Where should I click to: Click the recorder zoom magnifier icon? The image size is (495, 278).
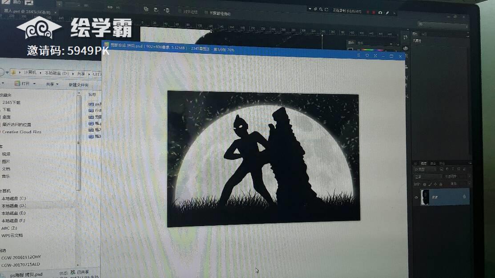(321, 9)
